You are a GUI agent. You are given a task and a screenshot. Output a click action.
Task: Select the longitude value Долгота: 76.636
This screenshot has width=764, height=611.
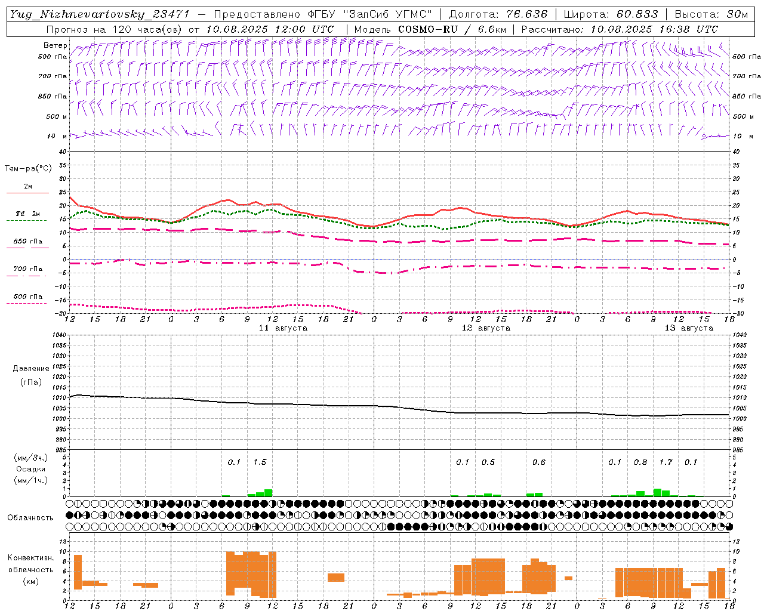[x=498, y=14]
